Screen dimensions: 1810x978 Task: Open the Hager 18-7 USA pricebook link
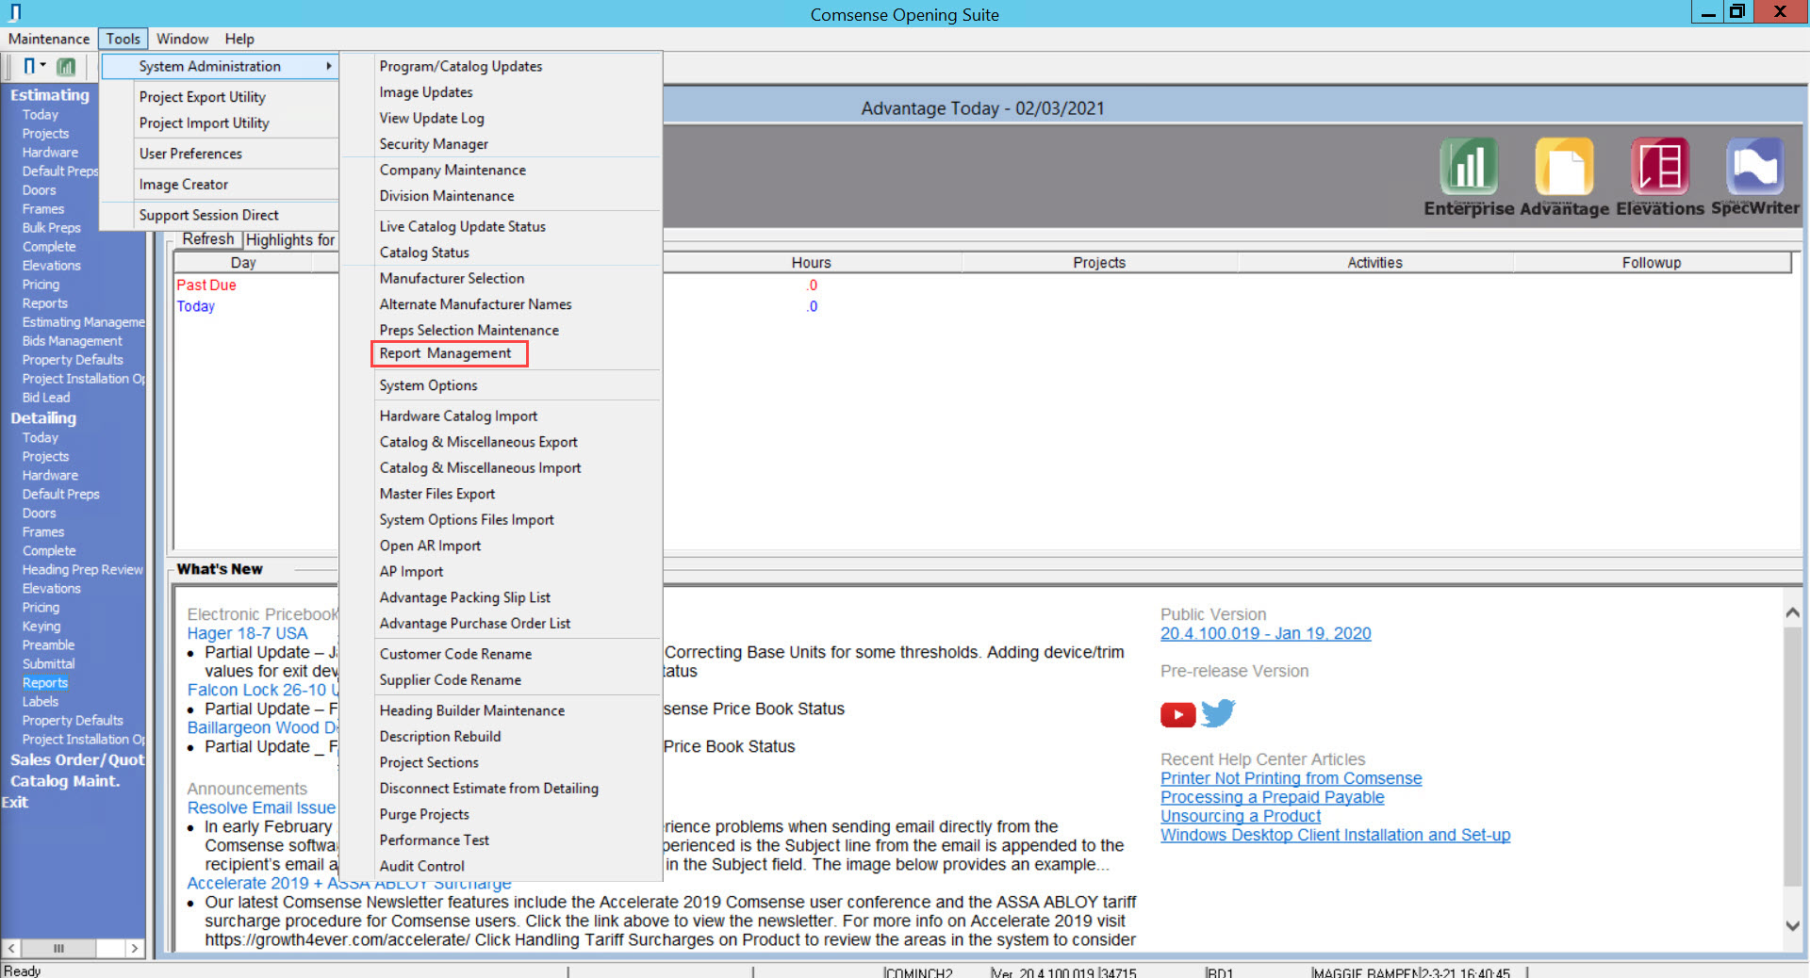(247, 633)
